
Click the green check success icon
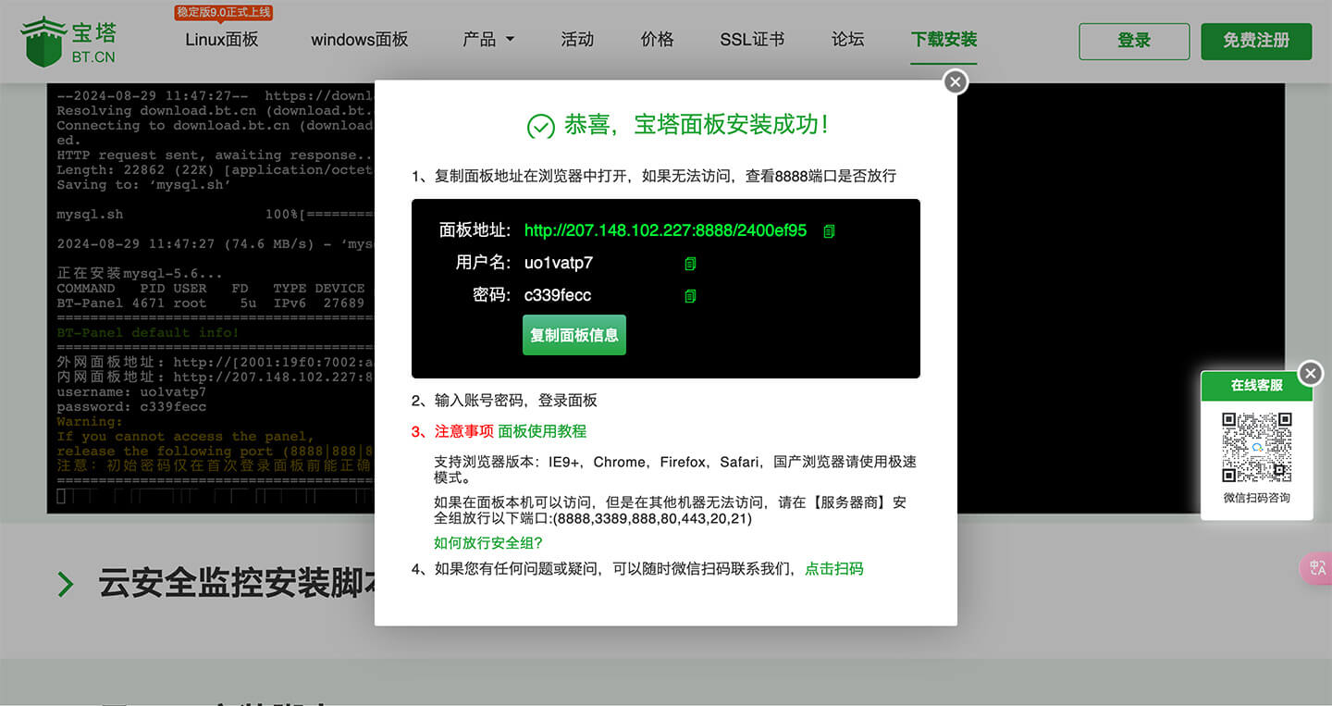[540, 127]
